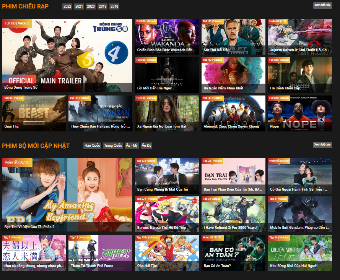This screenshot has width=340, height=280.
Task: Open Chiến Binh Báo Đen Wakanda thumbnail
Action: click(x=167, y=37)
